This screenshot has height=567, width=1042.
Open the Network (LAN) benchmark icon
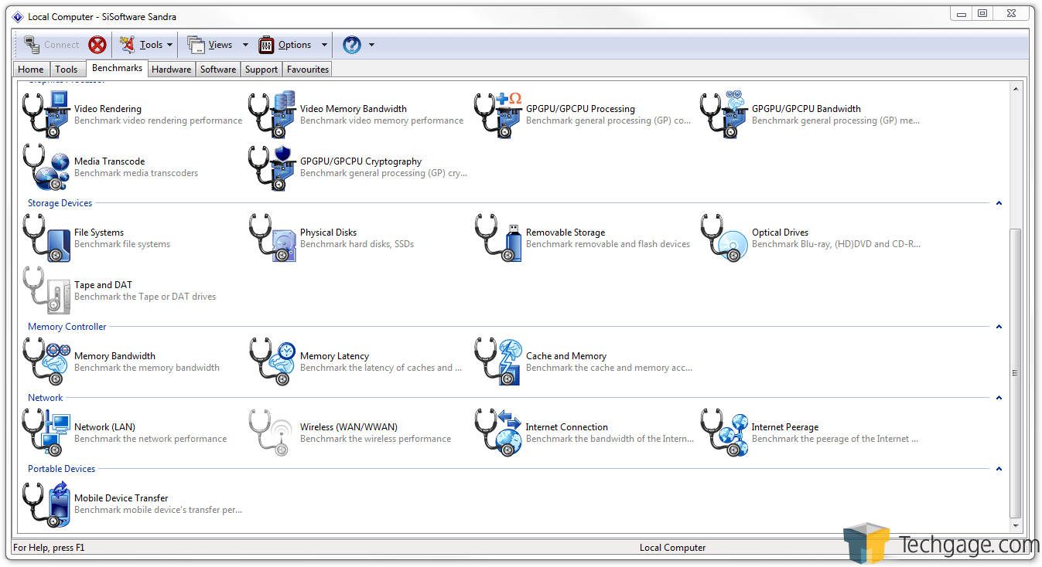(46, 433)
